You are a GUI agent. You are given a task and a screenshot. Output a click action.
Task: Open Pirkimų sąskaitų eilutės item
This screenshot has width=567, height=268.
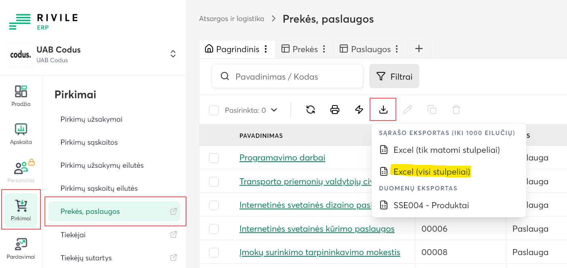point(99,188)
